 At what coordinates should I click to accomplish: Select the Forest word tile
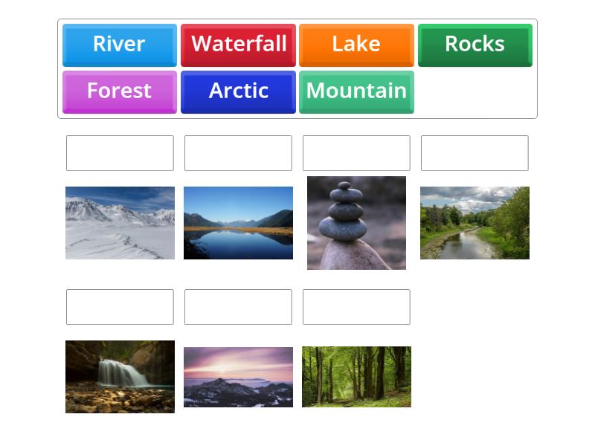pos(119,91)
